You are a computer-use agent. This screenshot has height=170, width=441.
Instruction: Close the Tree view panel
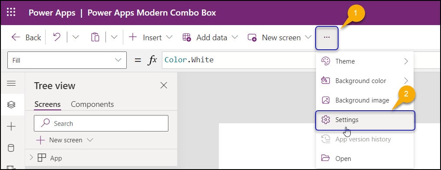164,85
